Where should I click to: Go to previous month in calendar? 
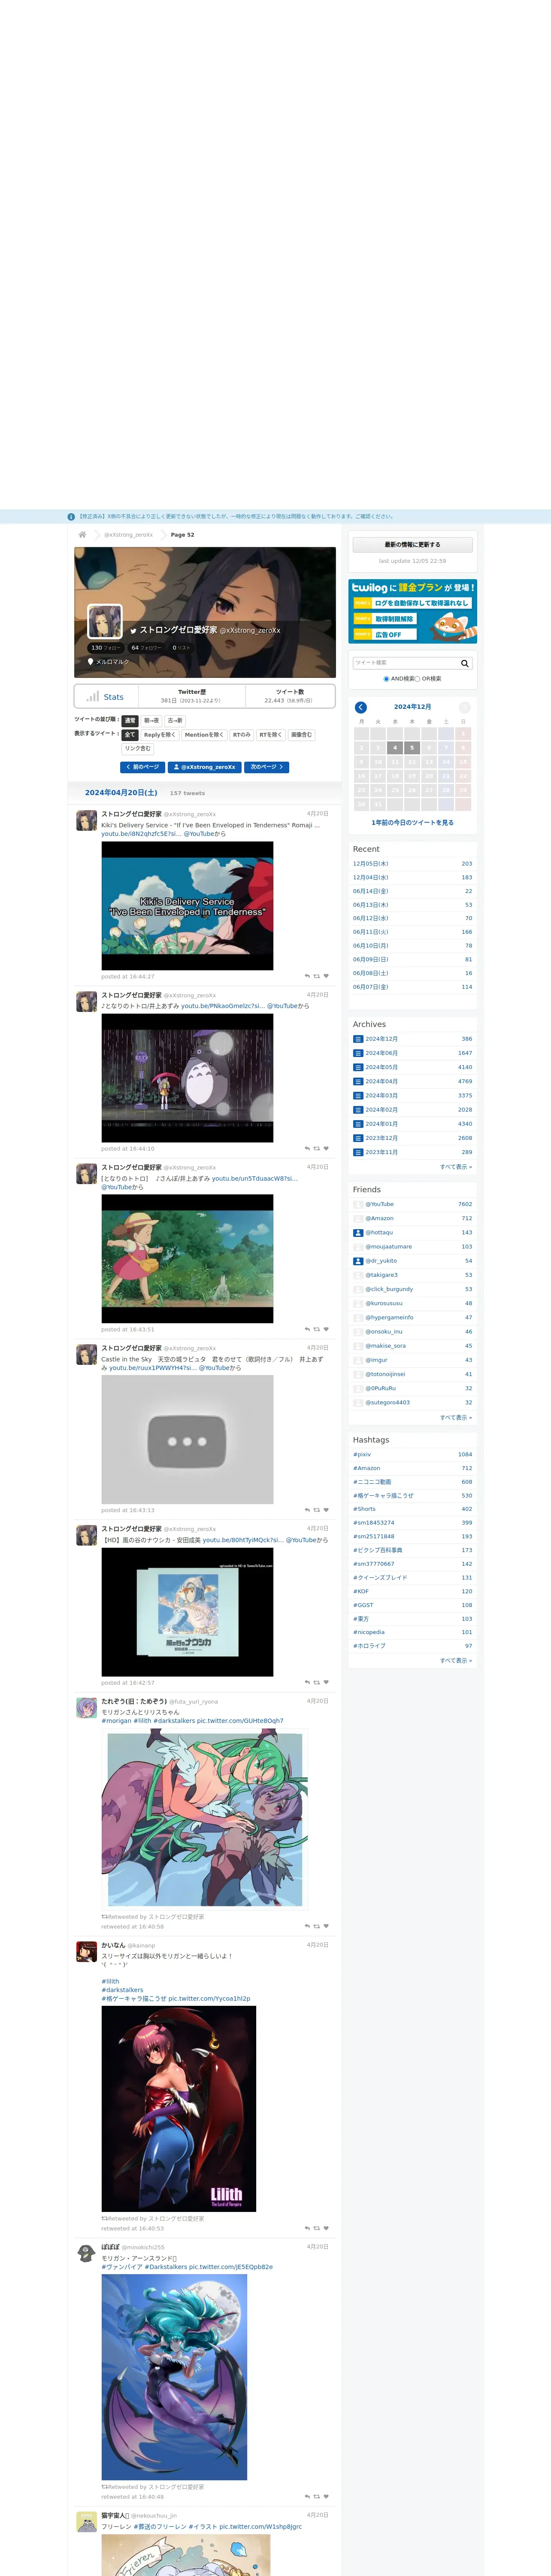click(361, 707)
